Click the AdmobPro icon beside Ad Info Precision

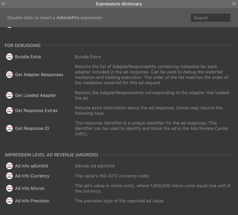(x=10, y=201)
